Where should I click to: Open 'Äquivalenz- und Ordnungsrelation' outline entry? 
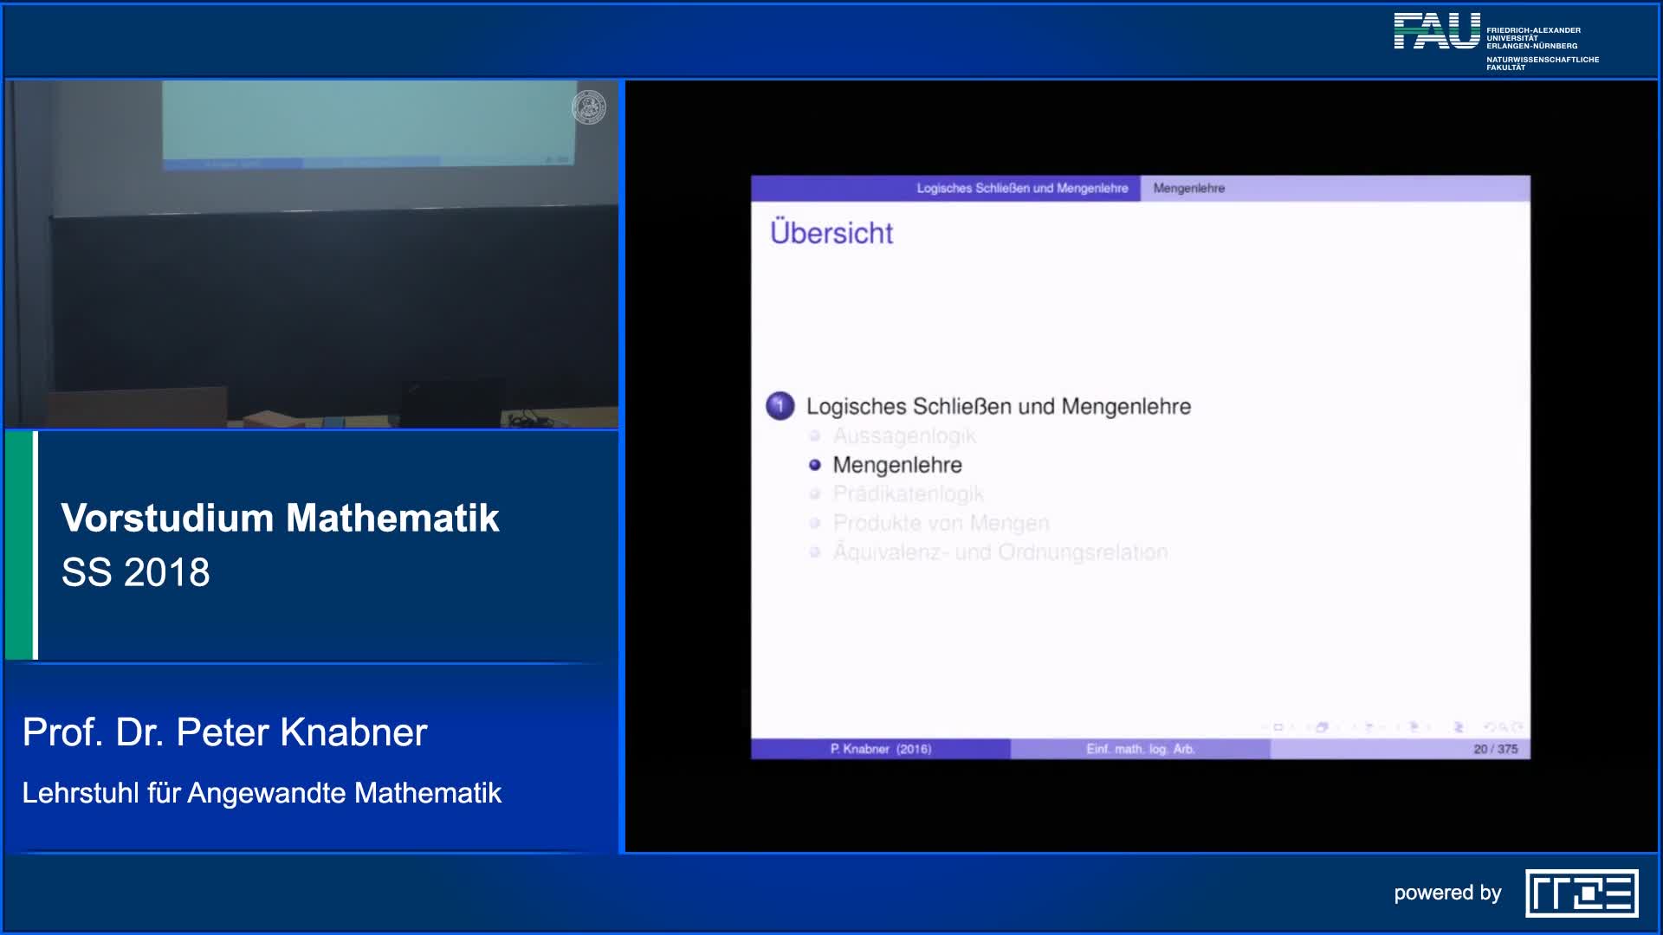pyautogui.click(x=1000, y=552)
